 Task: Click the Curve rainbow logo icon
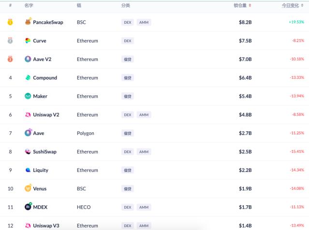pos(28,41)
